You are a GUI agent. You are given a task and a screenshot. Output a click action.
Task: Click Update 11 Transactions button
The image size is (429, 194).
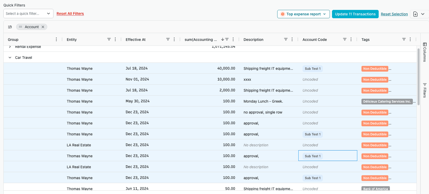tap(355, 14)
